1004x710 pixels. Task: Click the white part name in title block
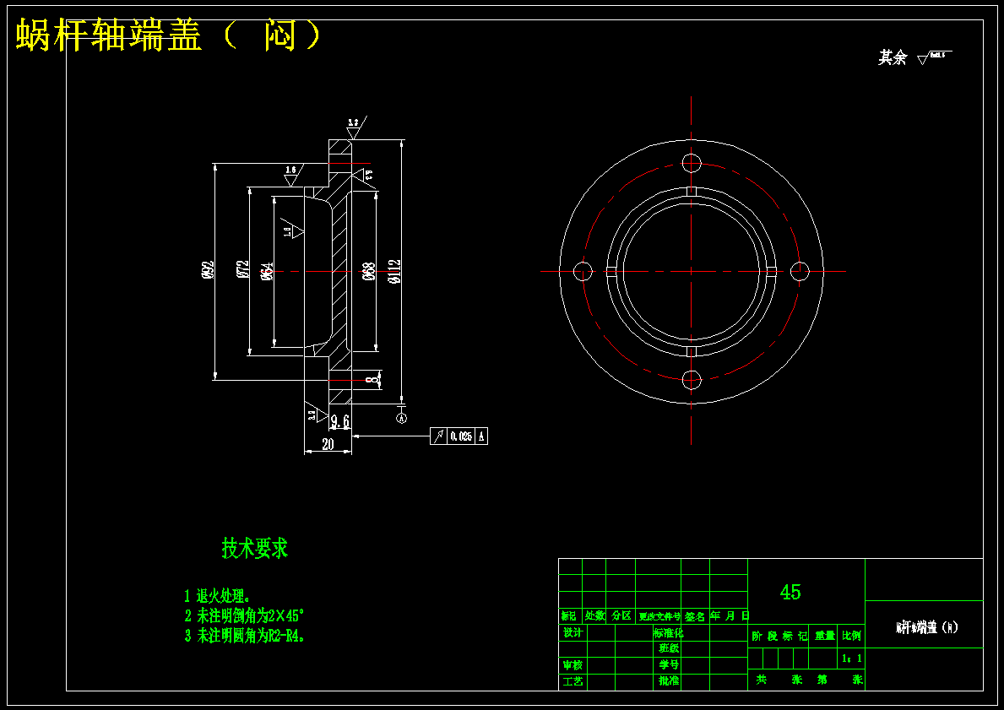point(926,627)
